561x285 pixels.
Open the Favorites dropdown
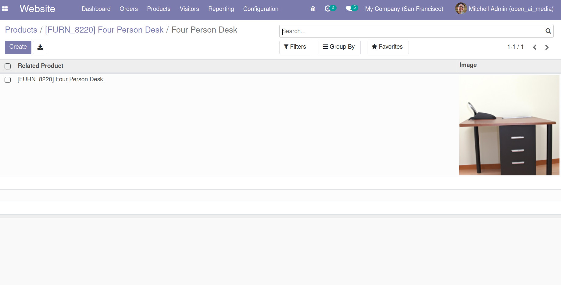(388, 47)
